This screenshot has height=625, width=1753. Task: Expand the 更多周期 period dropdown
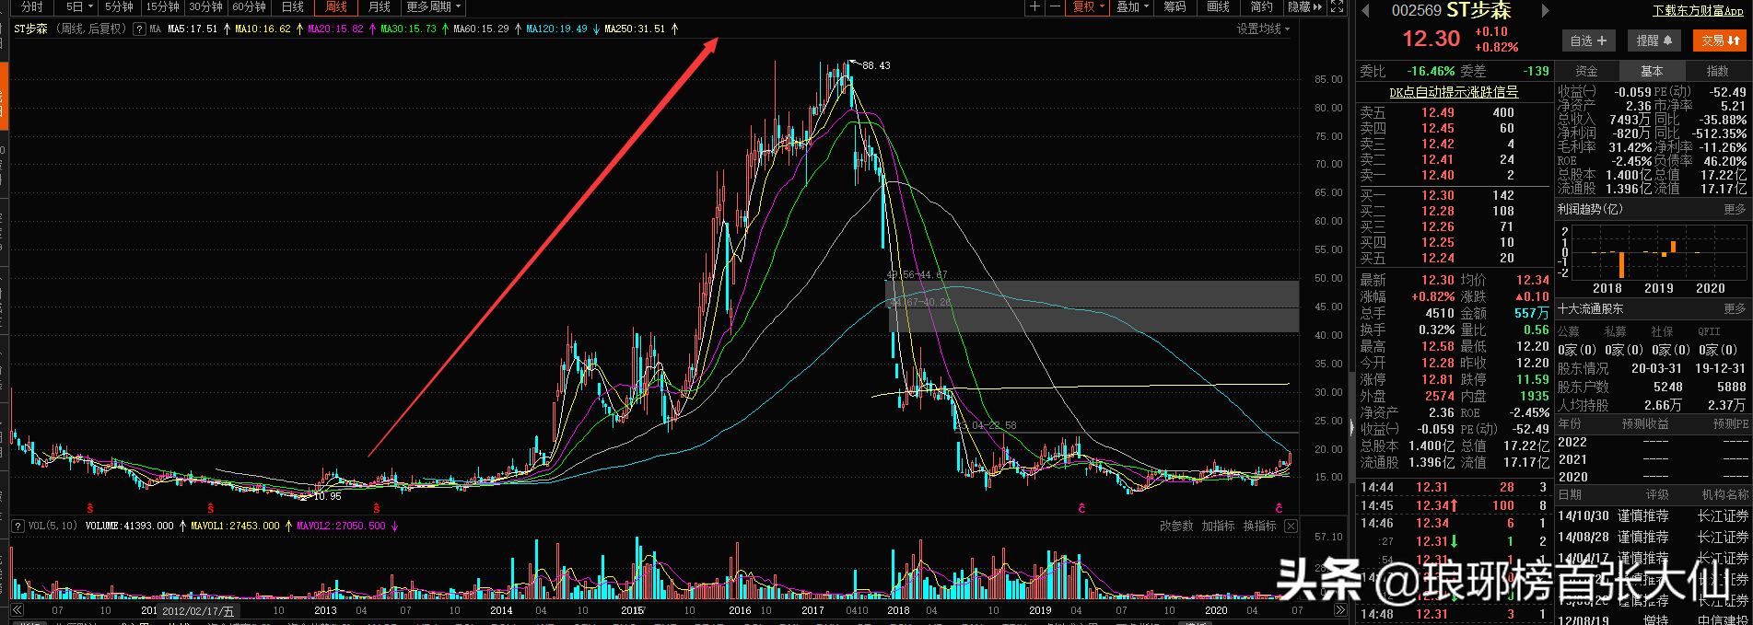click(433, 7)
